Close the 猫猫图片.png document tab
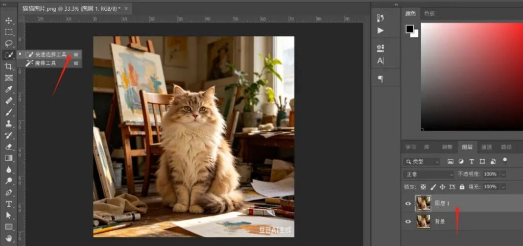The width and height of the screenshot is (523, 246). coord(126,9)
